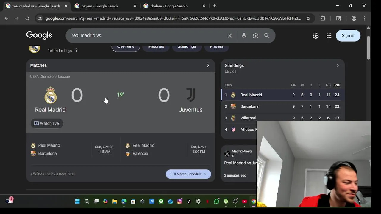Open WhatsApp from taskbar
381x214 pixels.
pyautogui.click(x=217, y=201)
